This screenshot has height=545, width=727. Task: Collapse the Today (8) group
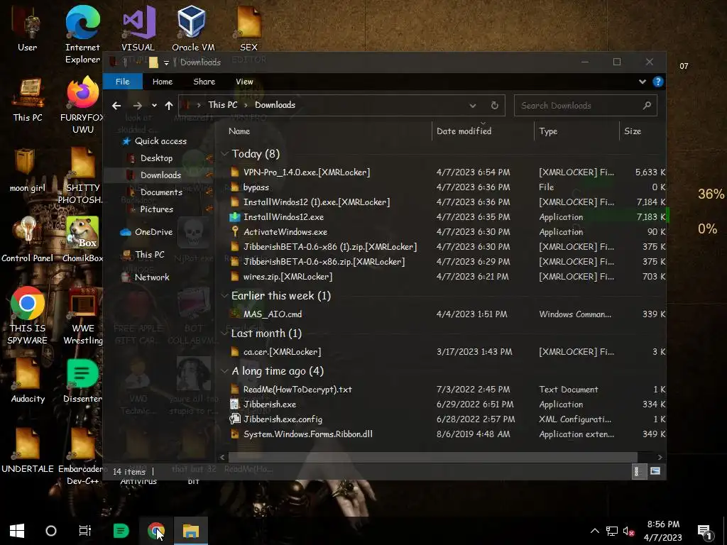coord(224,154)
